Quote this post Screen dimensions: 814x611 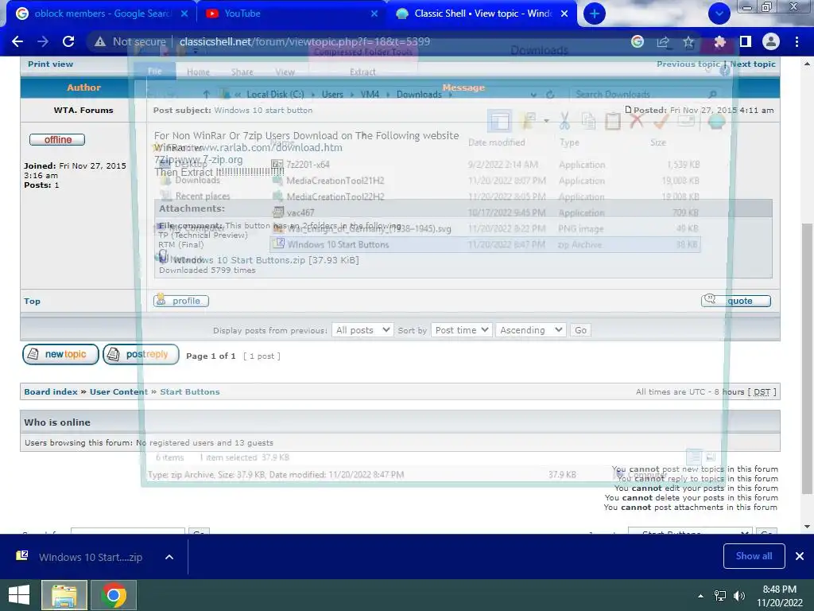tap(736, 301)
